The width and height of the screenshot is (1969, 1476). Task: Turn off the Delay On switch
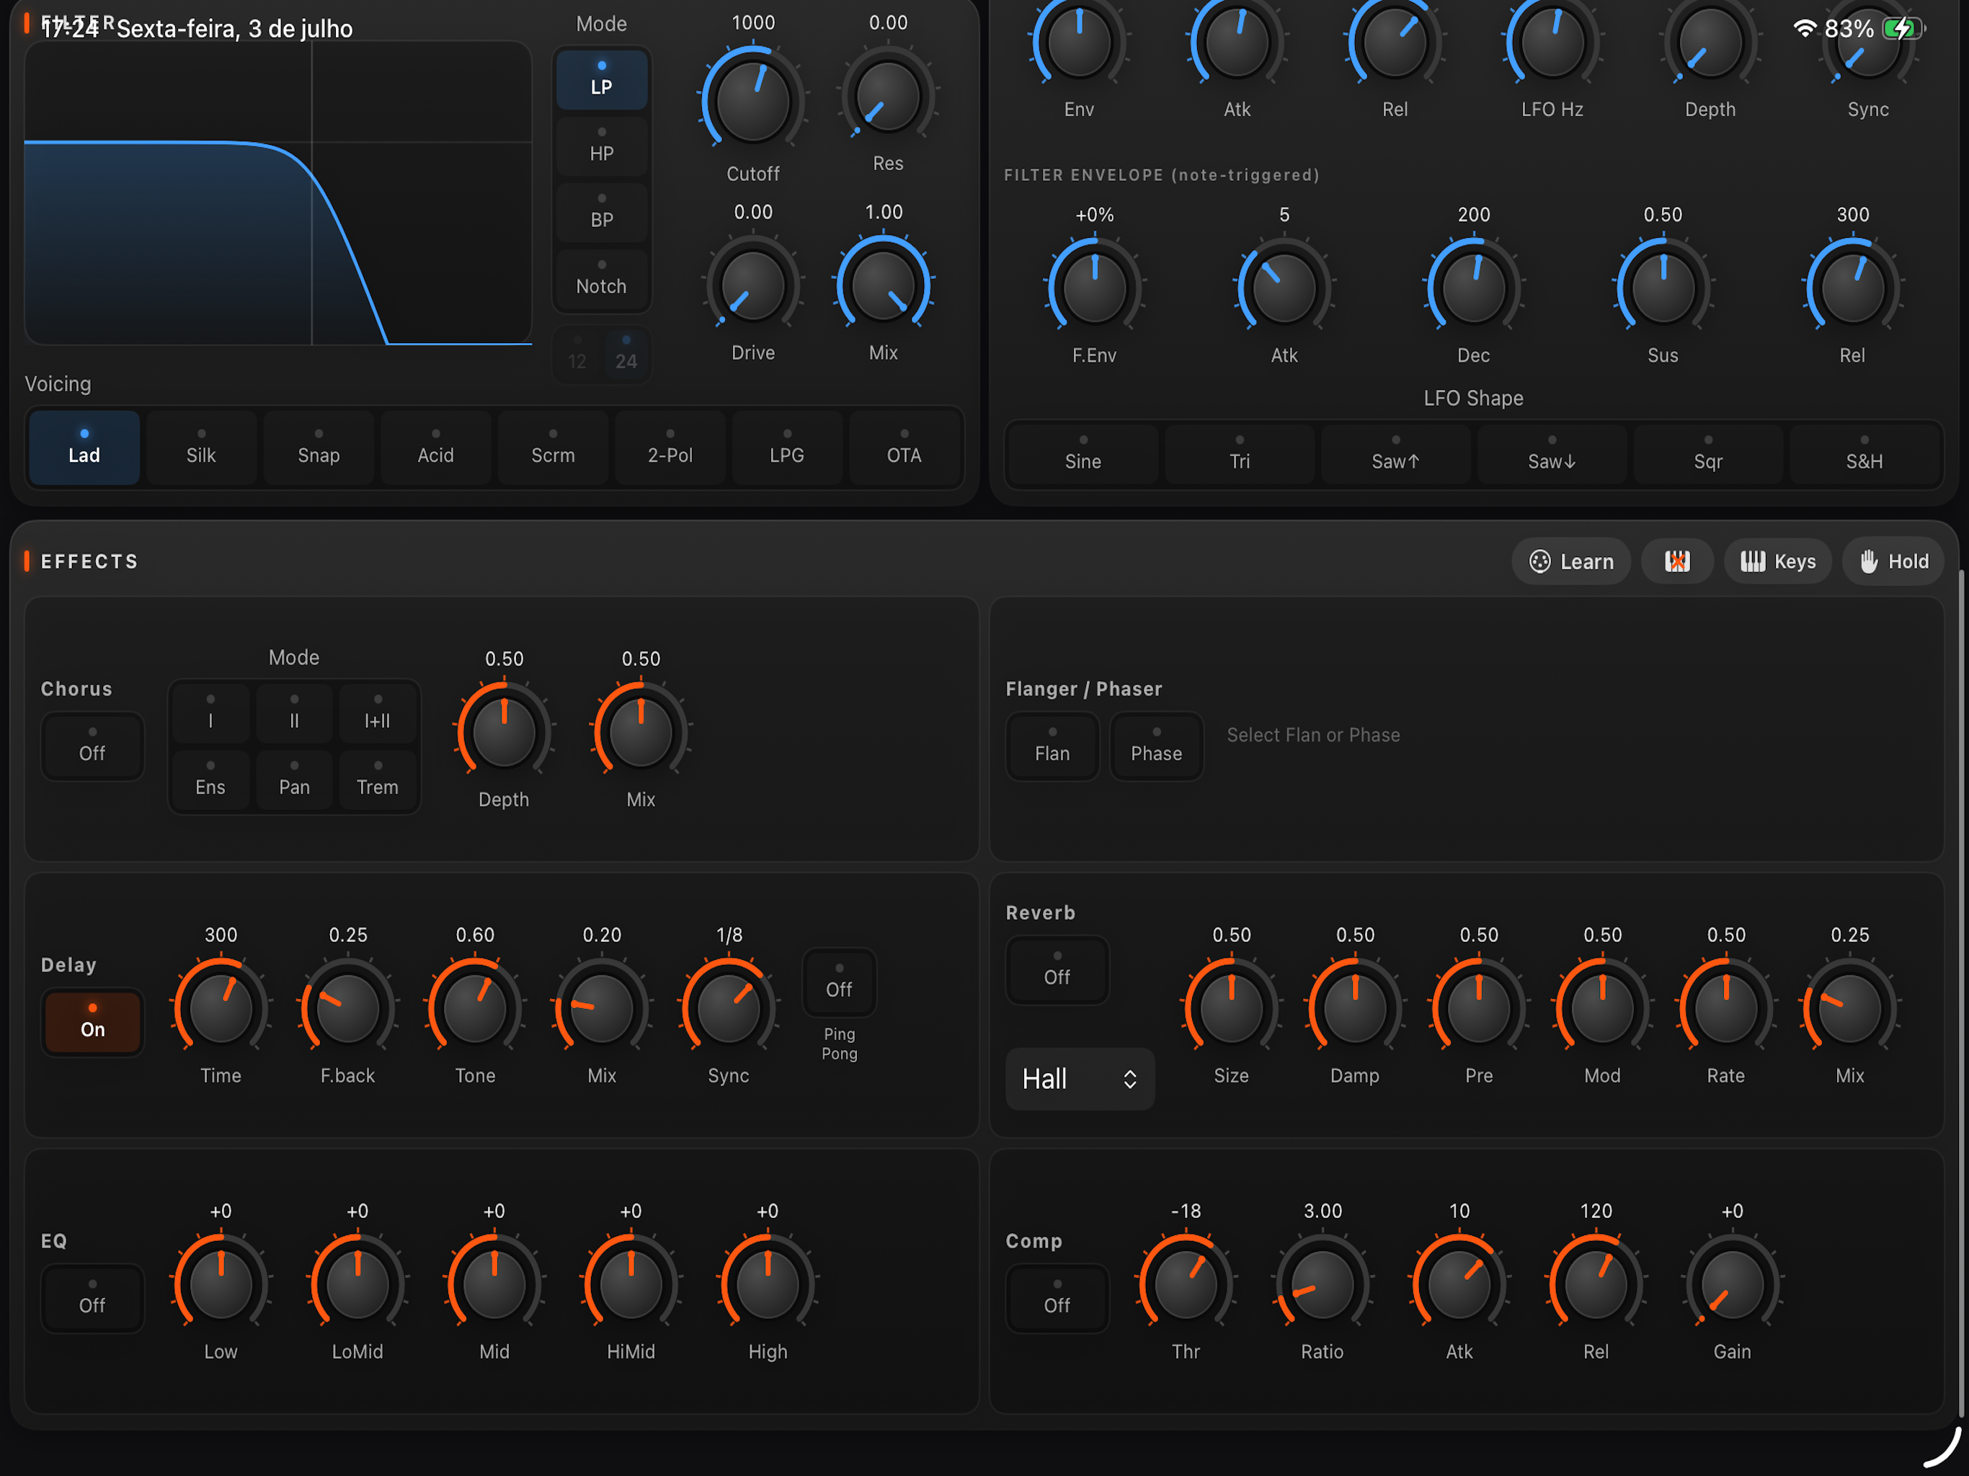click(92, 1022)
